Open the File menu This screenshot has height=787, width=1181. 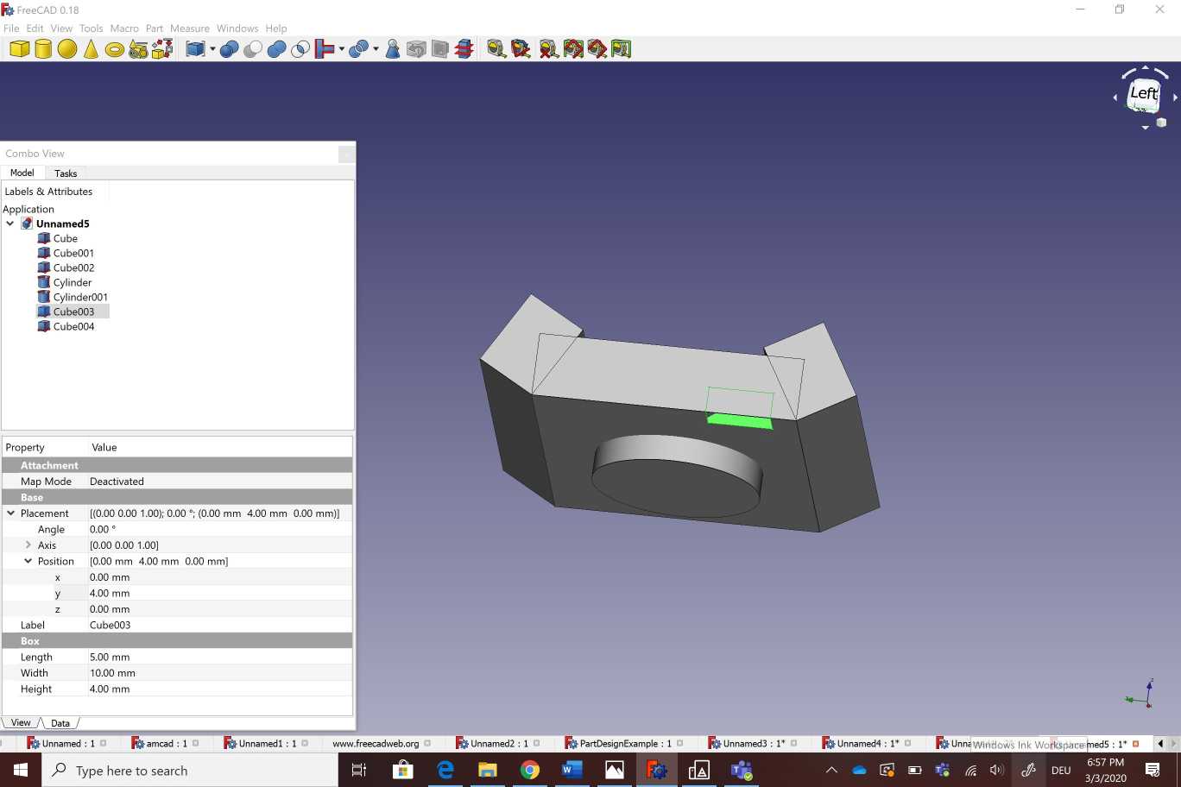tap(11, 28)
